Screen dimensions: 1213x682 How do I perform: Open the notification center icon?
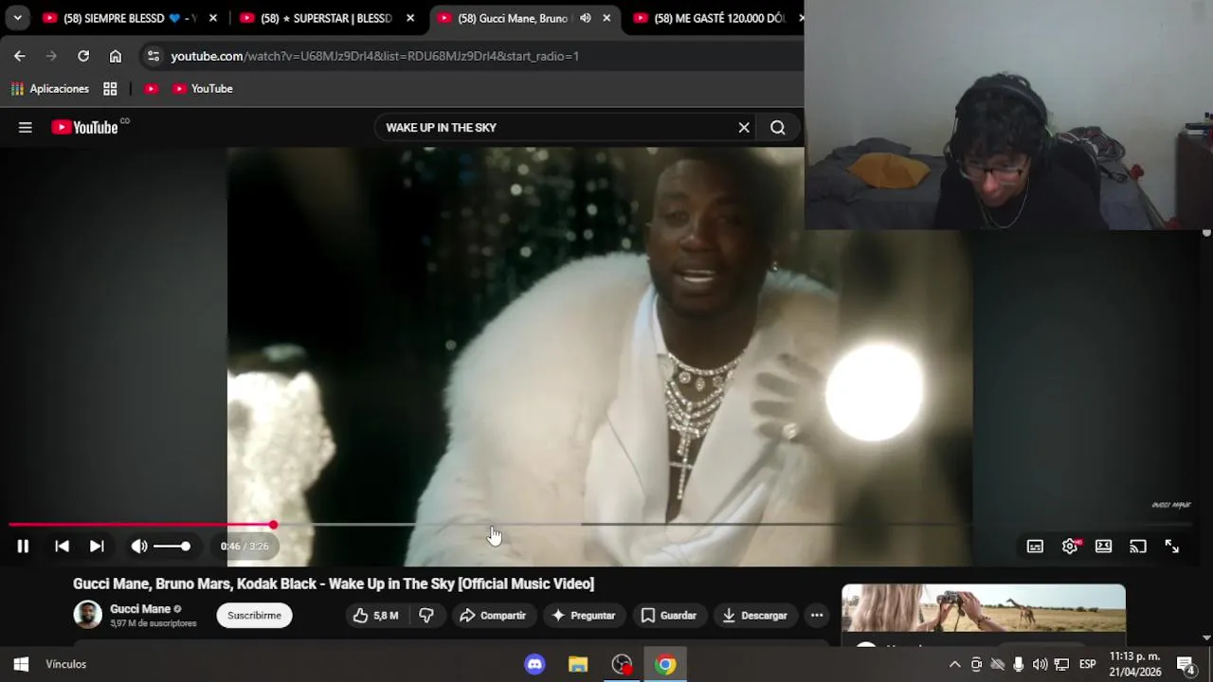[x=1185, y=664]
